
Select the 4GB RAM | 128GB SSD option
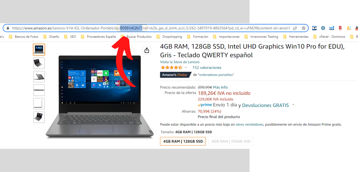coord(183,141)
